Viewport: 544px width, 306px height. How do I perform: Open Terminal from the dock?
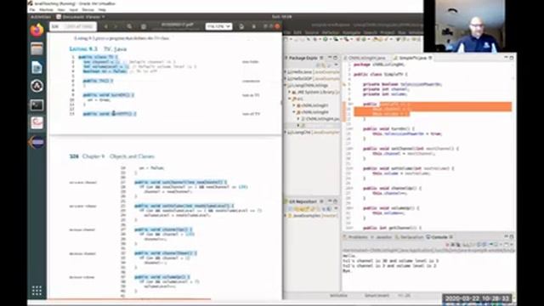coord(37,105)
